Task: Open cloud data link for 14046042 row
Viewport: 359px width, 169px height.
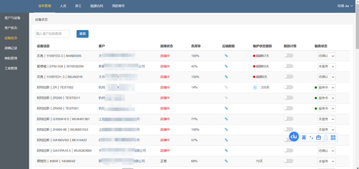Action: tap(226, 161)
